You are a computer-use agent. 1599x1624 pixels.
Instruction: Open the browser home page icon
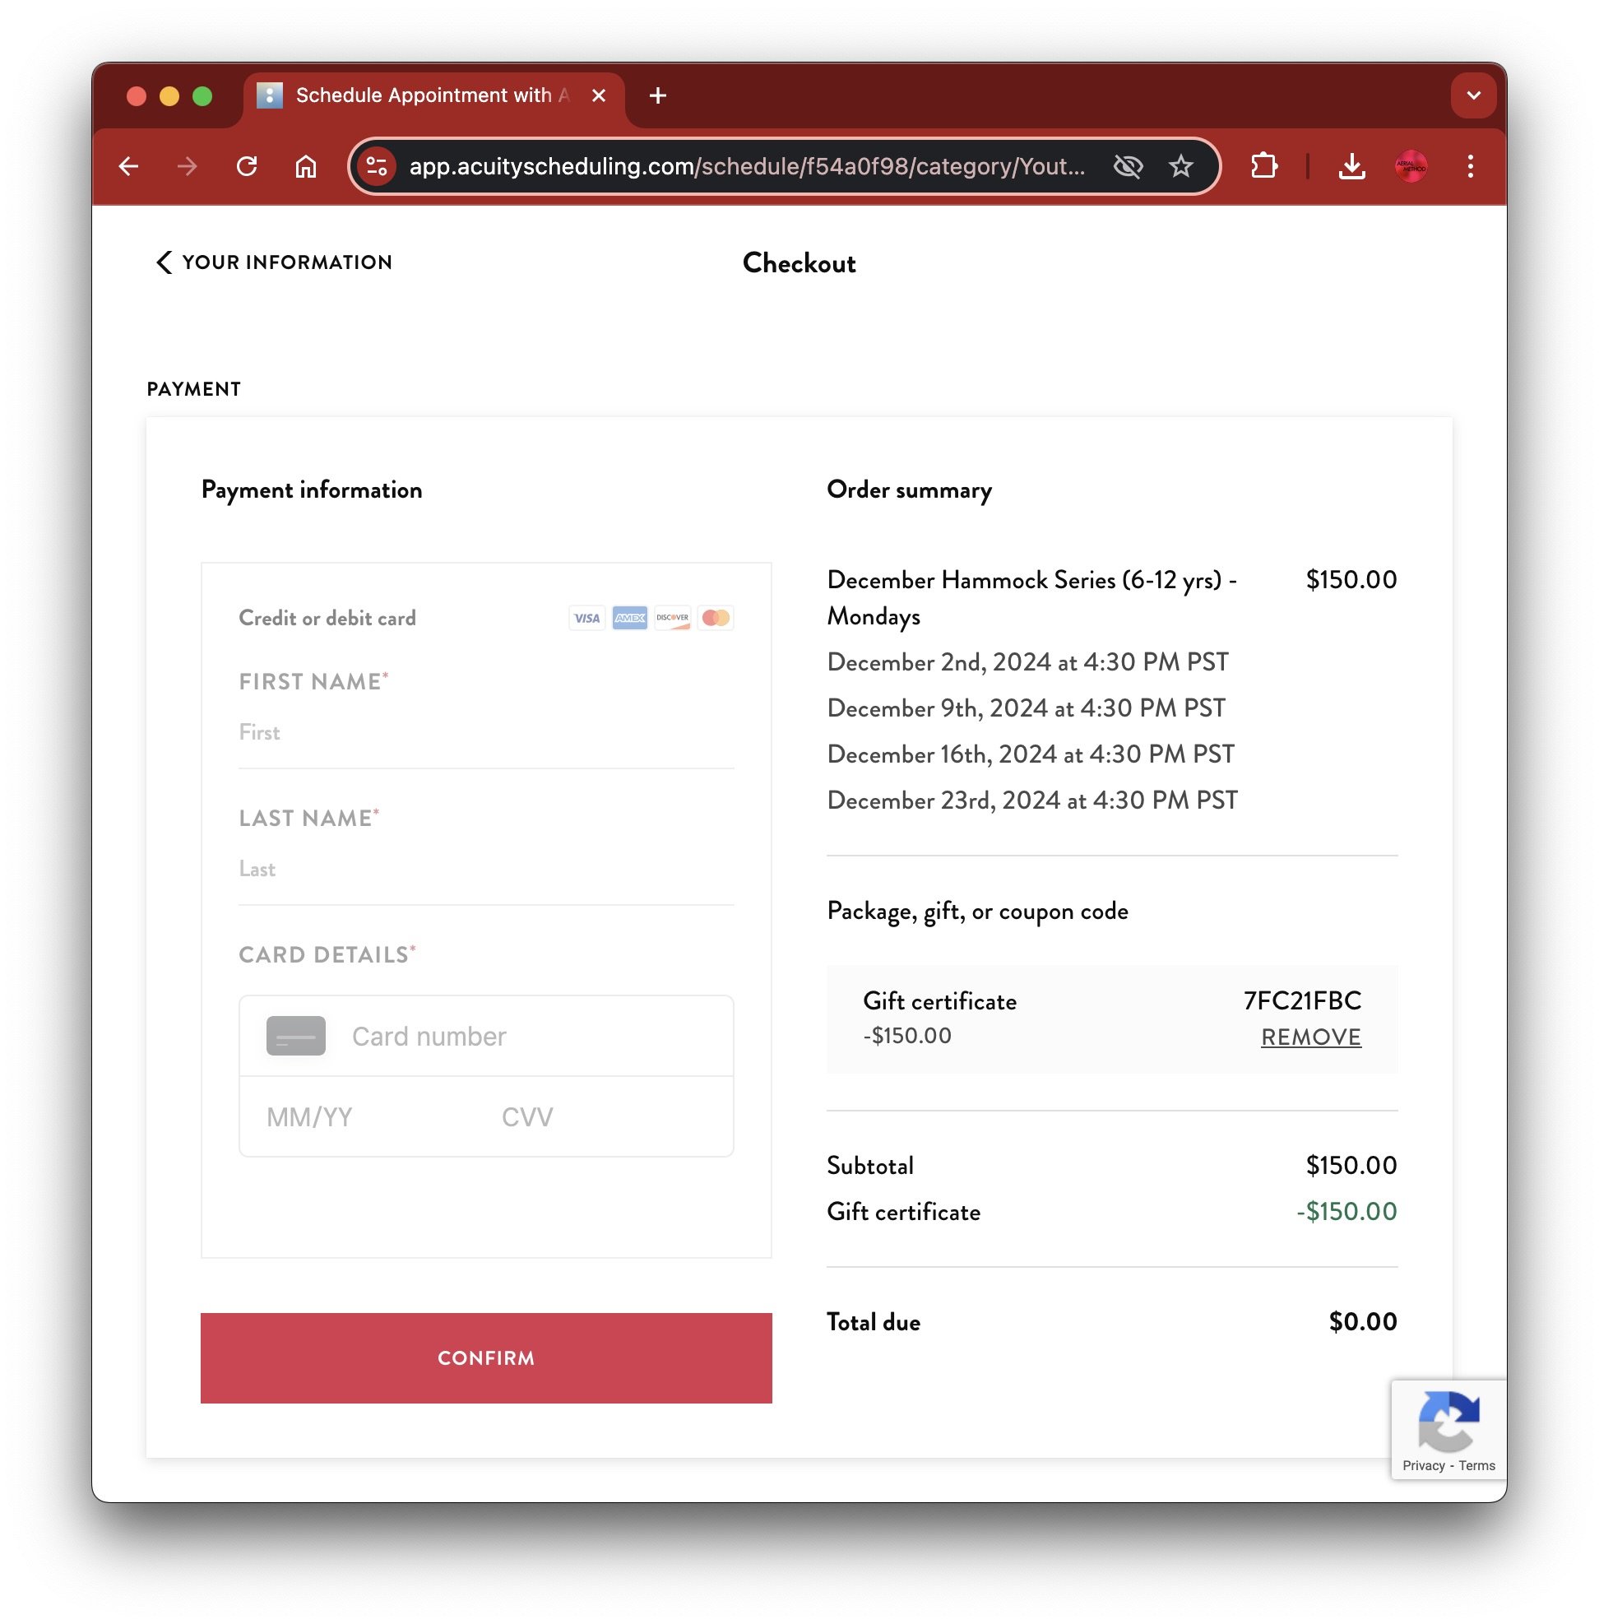coord(306,166)
